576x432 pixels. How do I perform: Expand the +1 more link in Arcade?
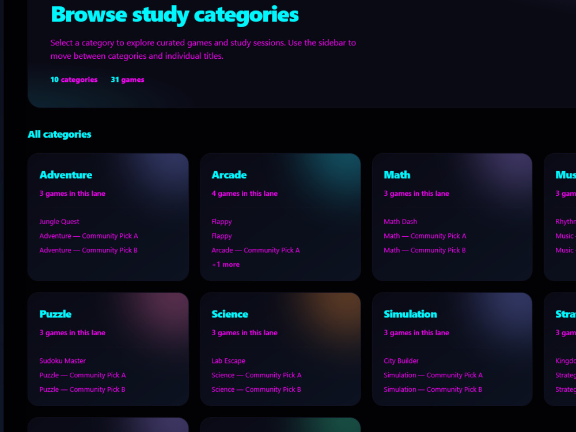click(226, 264)
